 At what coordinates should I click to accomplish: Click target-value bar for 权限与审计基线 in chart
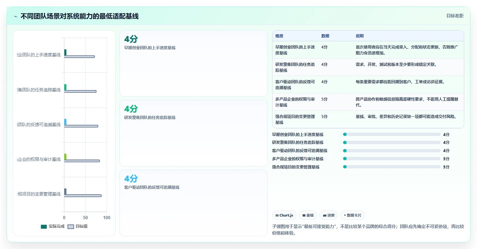pyautogui.click(x=82, y=161)
